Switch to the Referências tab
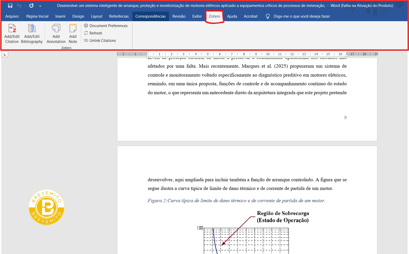Image resolution: width=409 pixels, height=254 pixels. 119,16
